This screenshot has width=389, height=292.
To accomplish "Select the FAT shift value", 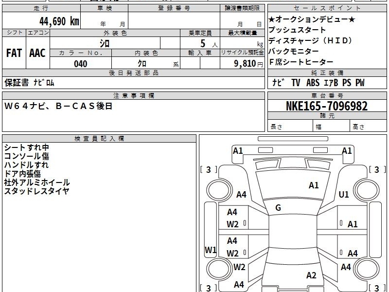I will [14, 53].
